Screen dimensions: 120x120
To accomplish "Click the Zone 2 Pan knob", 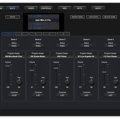I will click(x=43, y=82).
